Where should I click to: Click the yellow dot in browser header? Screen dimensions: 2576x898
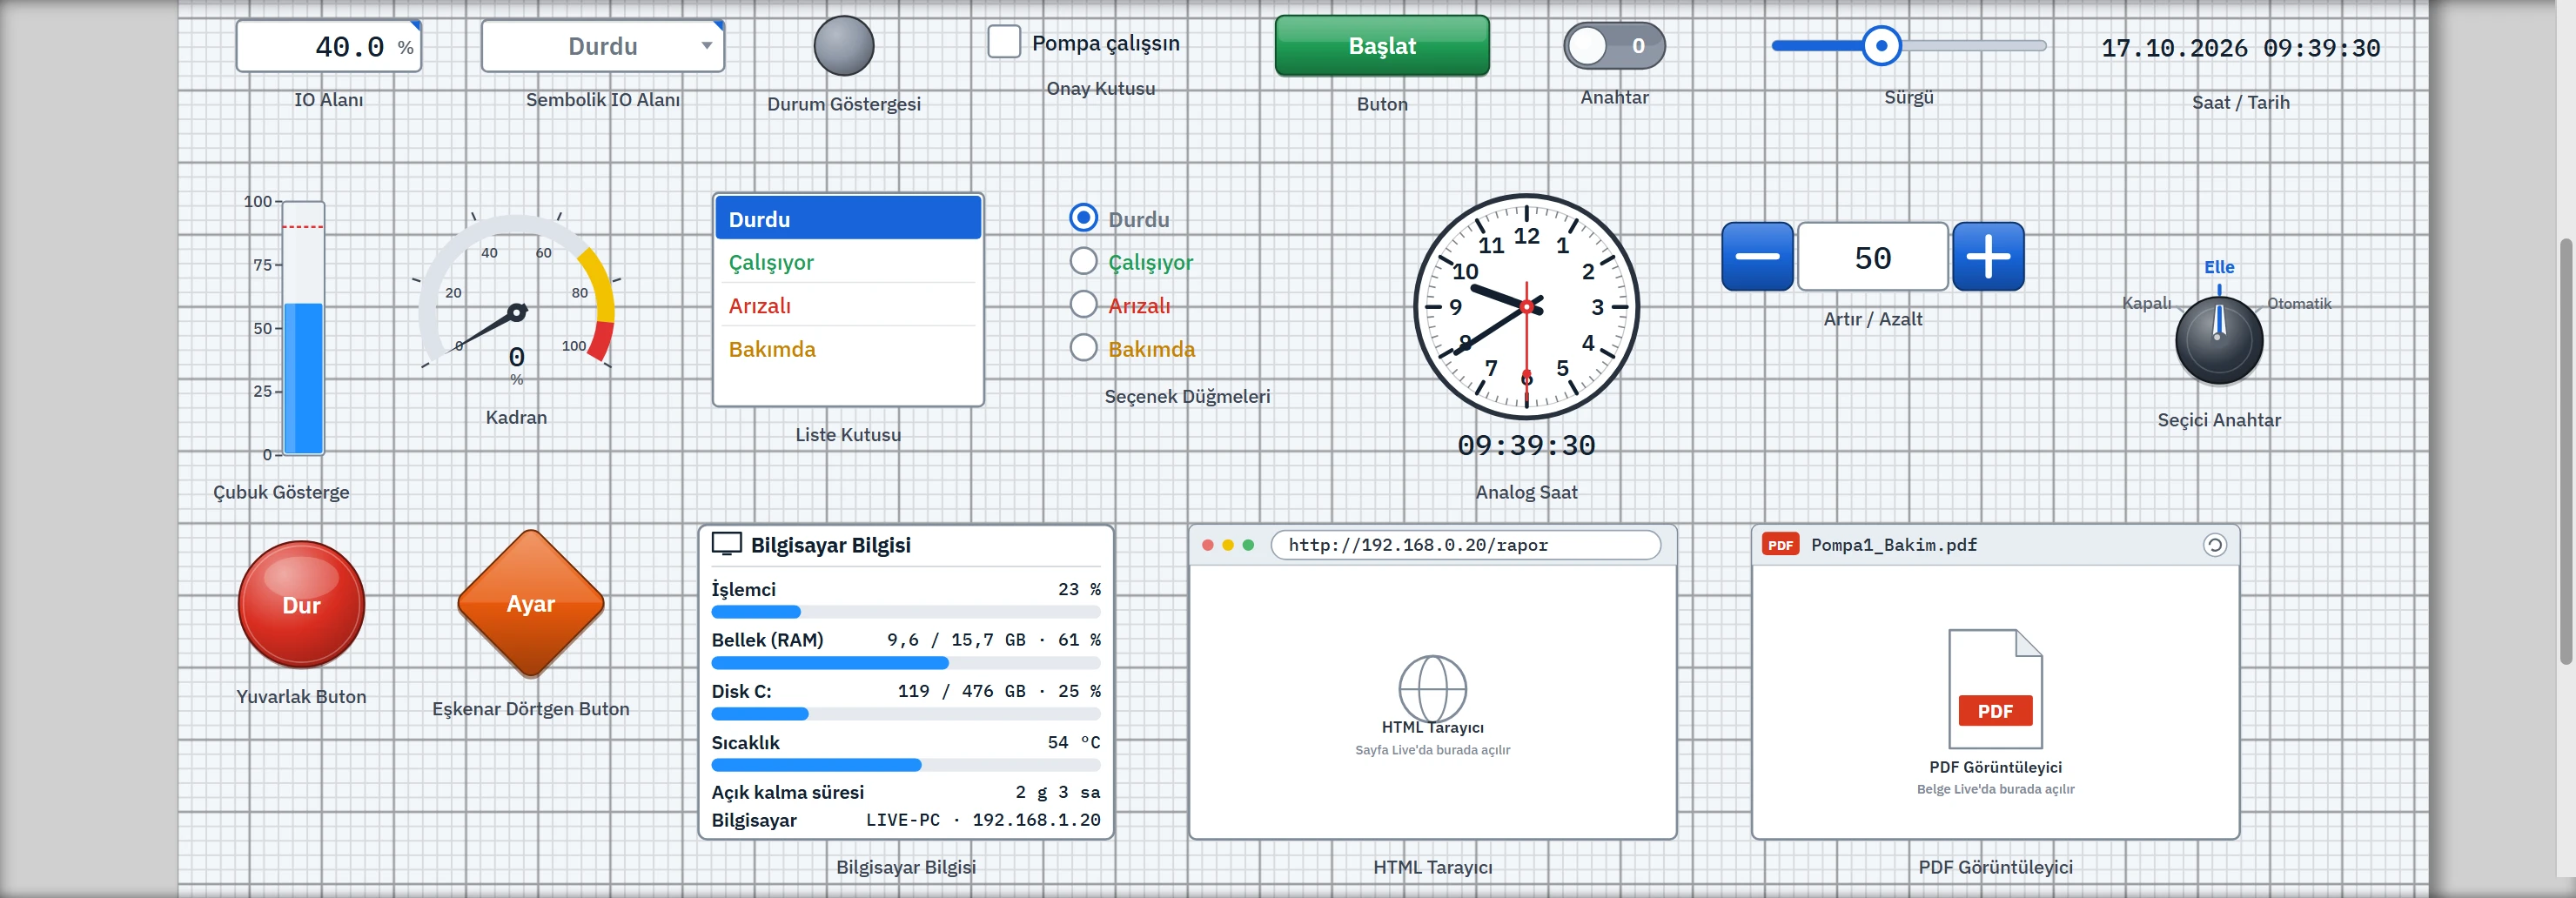click(1227, 545)
